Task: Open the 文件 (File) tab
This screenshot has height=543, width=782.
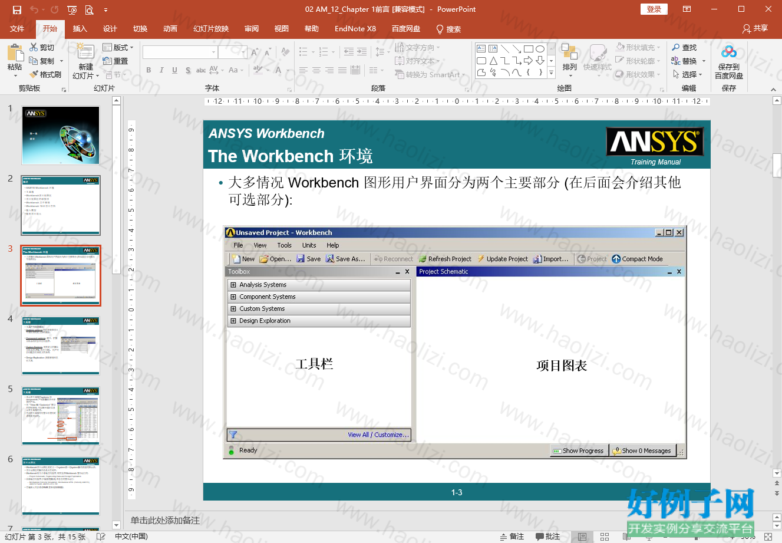Action: 17,29
